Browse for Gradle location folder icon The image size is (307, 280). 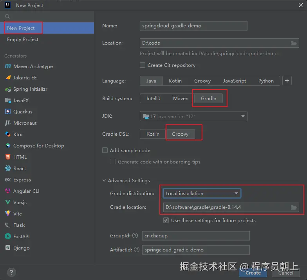(x=294, y=207)
